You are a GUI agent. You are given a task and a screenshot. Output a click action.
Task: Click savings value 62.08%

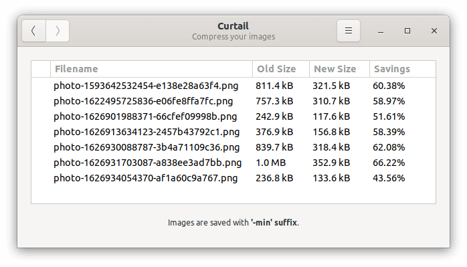(389, 147)
